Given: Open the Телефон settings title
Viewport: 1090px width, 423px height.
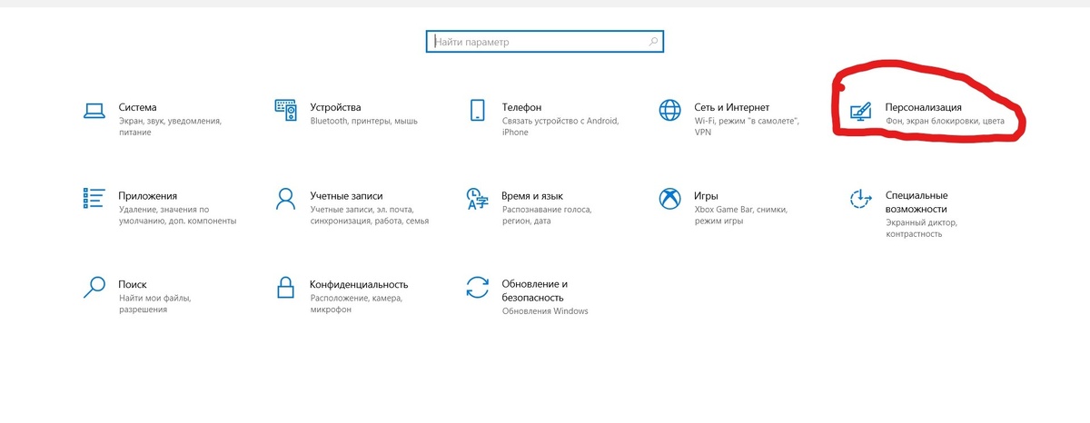Looking at the screenshot, I should 521,107.
